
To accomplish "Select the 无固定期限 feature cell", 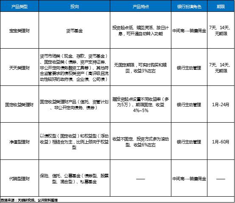I will pos(140,67).
